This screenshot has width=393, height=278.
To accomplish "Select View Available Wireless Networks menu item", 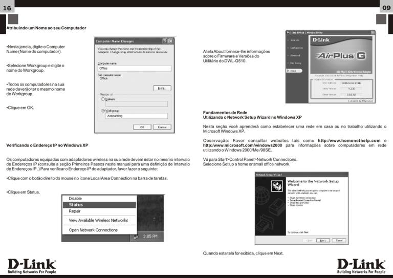I will point(98,220).
